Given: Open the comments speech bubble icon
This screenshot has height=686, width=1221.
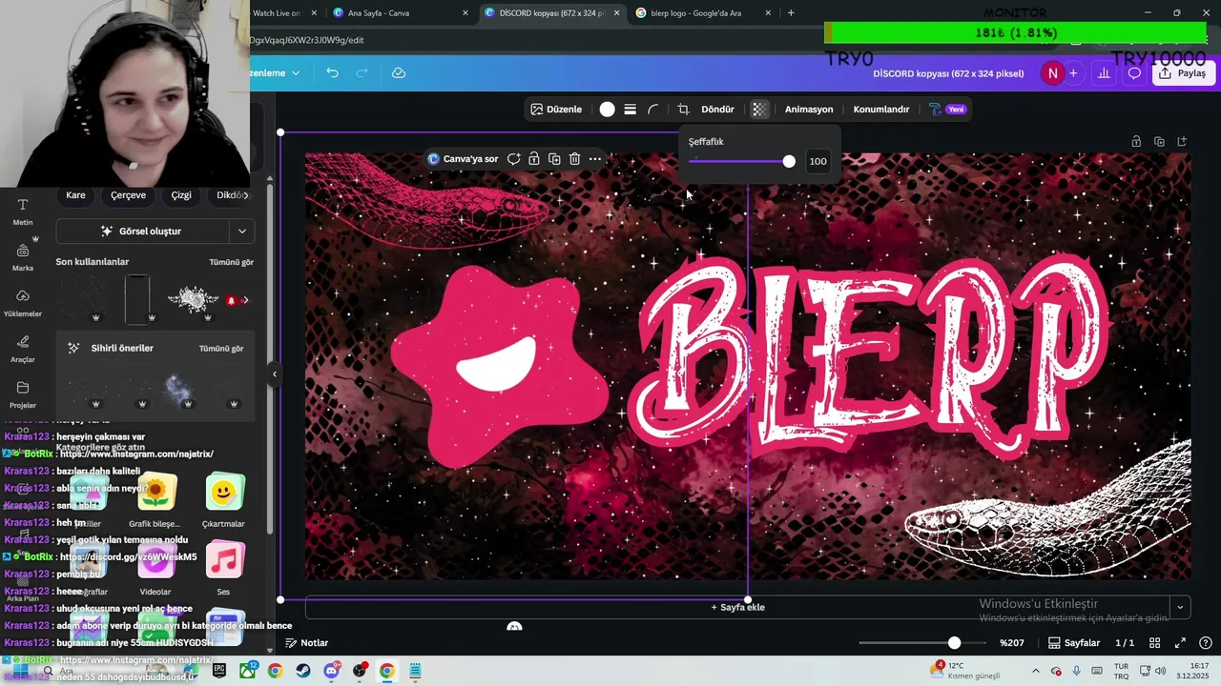Looking at the screenshot, I should click(x=1134, y=73).
